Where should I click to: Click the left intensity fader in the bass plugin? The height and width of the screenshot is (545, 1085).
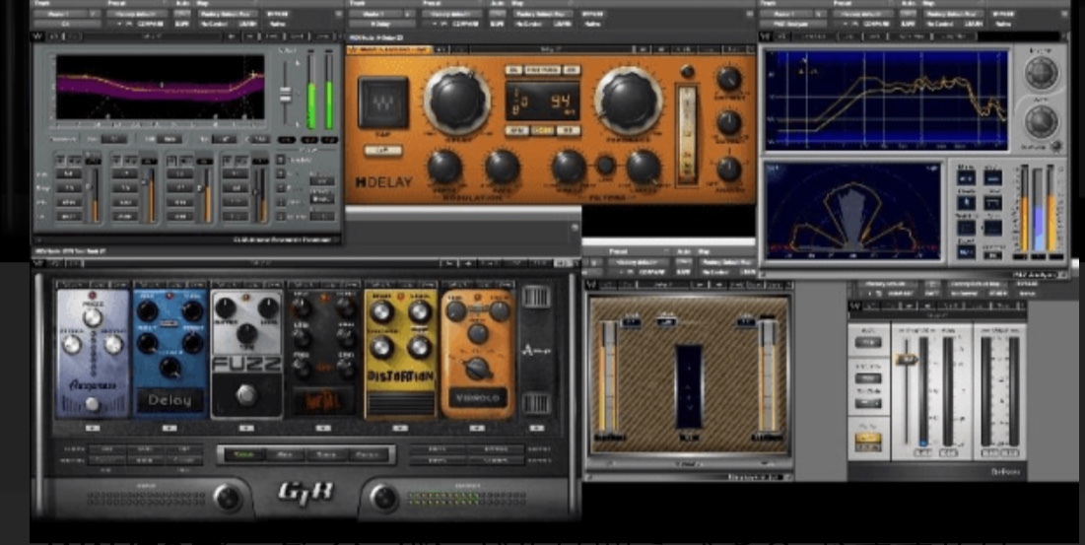pos(608,375)
